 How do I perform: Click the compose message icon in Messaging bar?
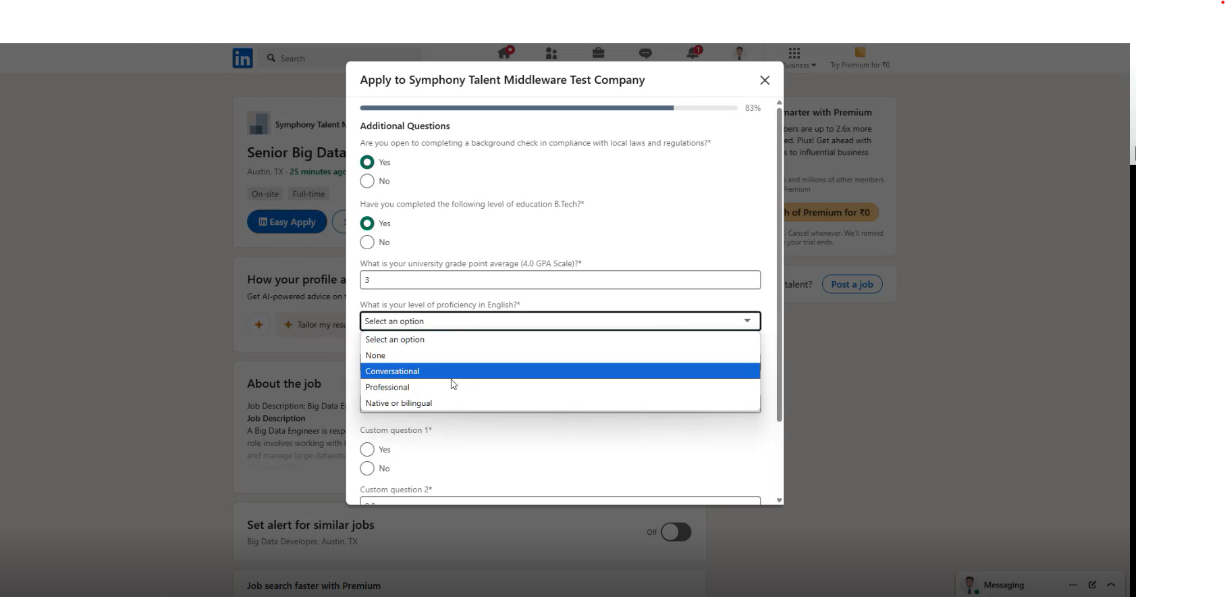click(1092, 585)
